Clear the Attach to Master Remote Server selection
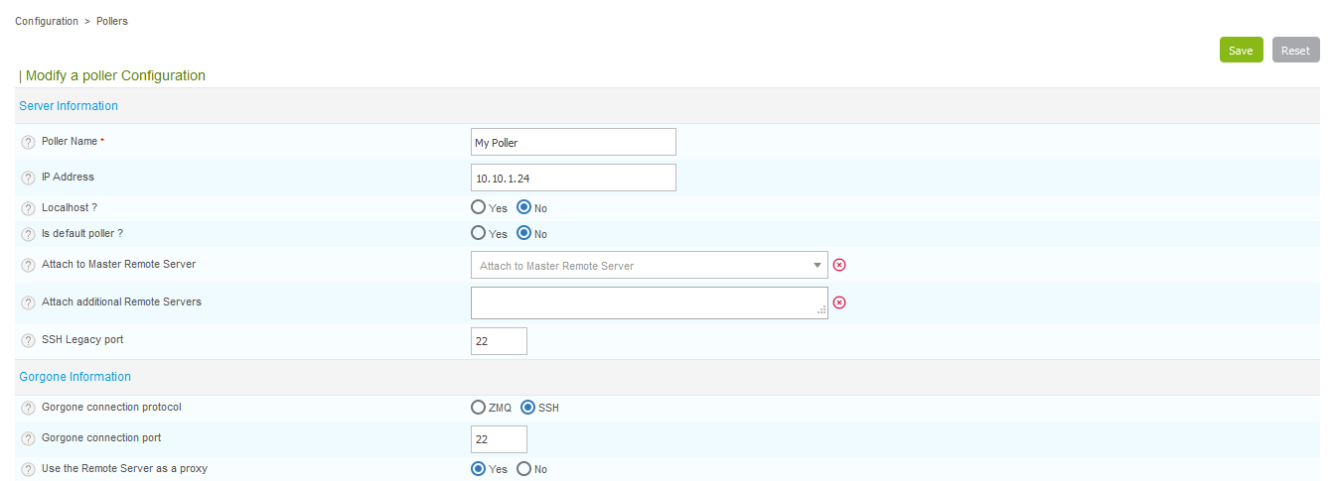This screenshot has width=1334, height=481. (839, 265)
